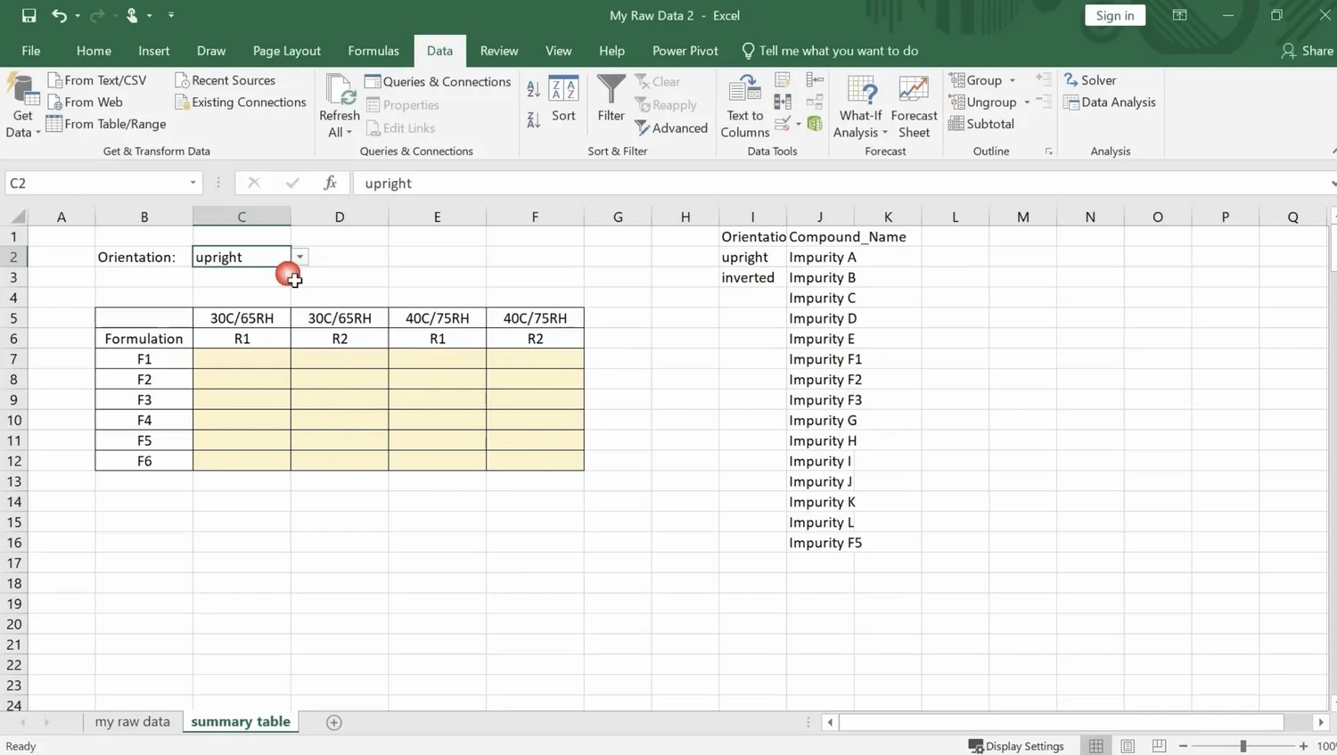Viewport: 1337px width, 755px height.
Task: Click the Remove Duplicates icon
Action: click(783, 101)
